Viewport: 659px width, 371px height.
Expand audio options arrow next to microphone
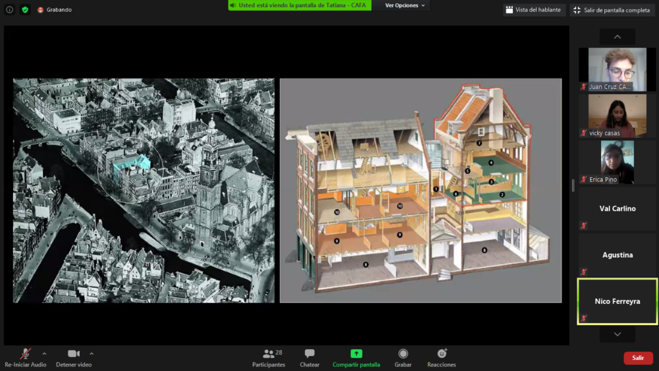pos(44,354)
